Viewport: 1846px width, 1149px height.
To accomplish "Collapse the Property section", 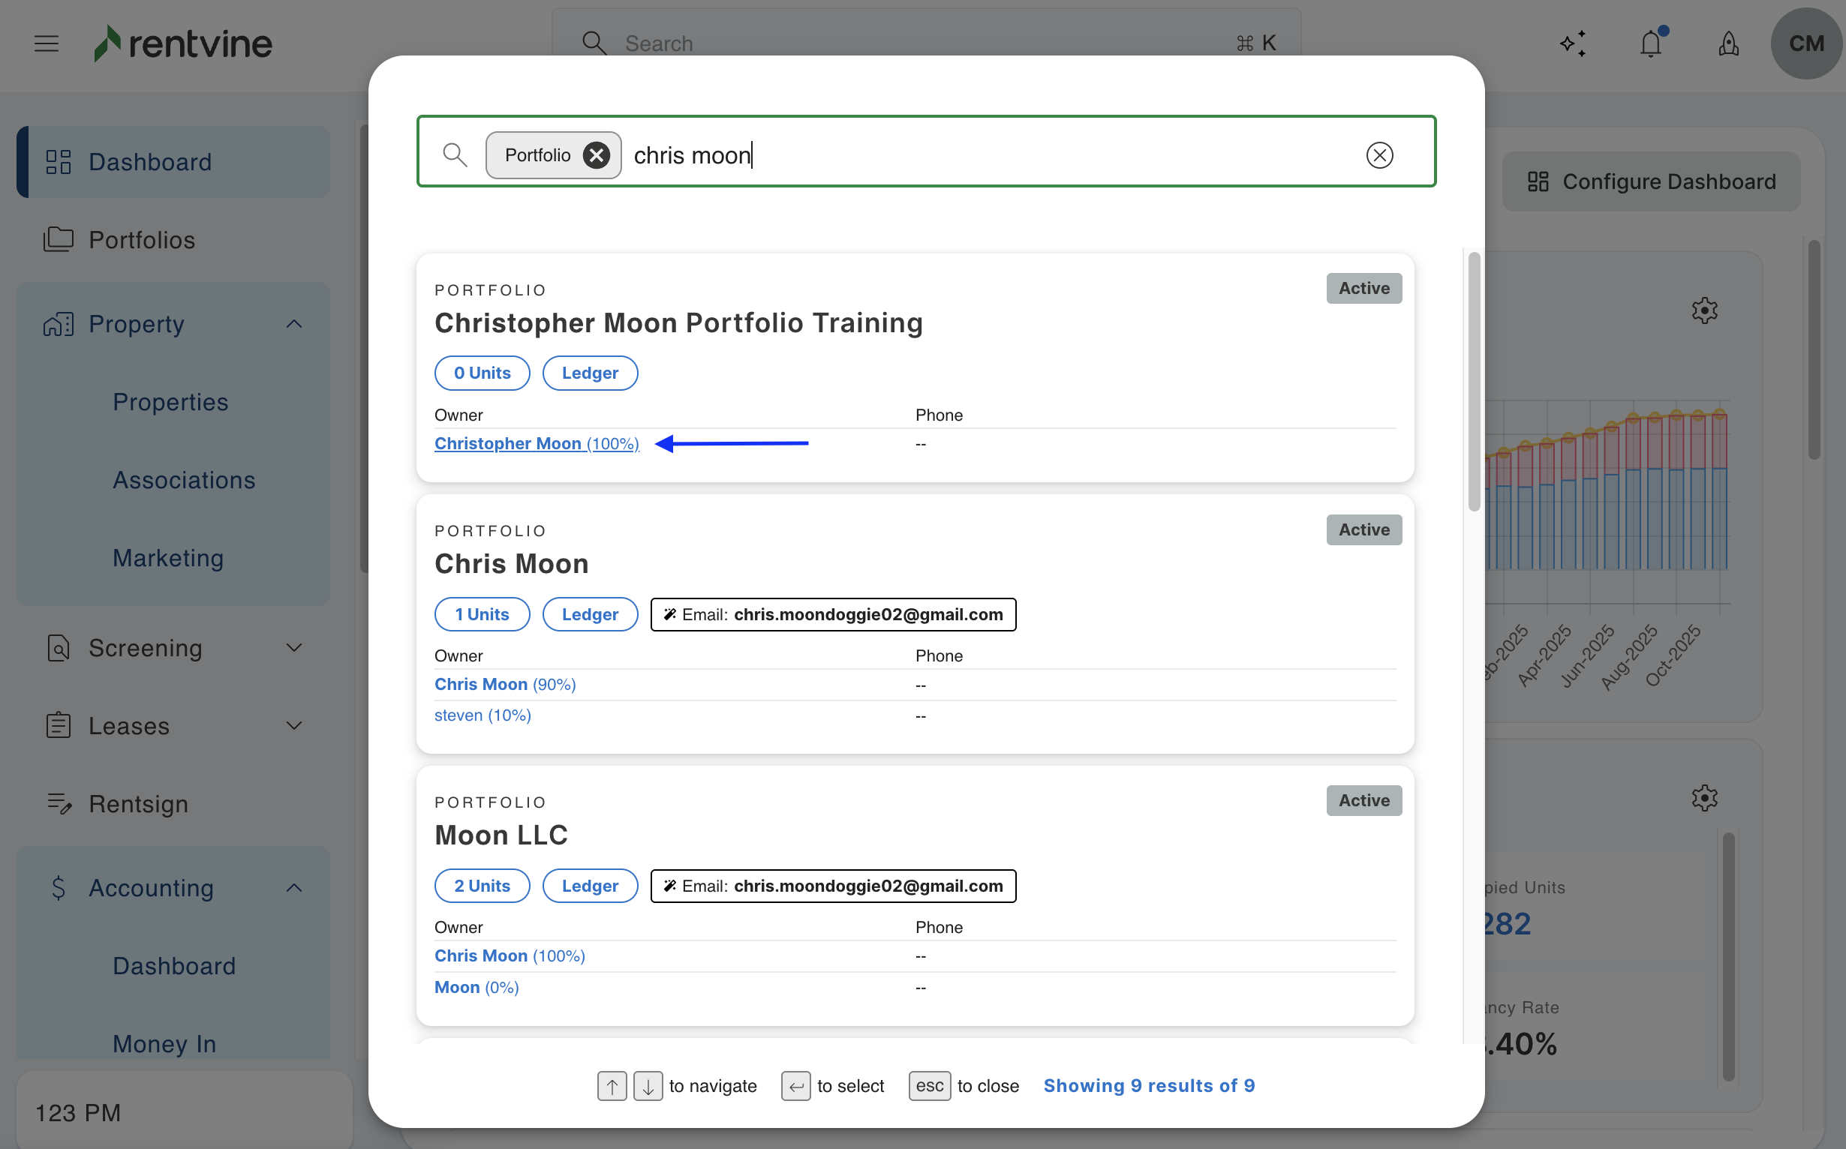I will [x=294, y=325].
